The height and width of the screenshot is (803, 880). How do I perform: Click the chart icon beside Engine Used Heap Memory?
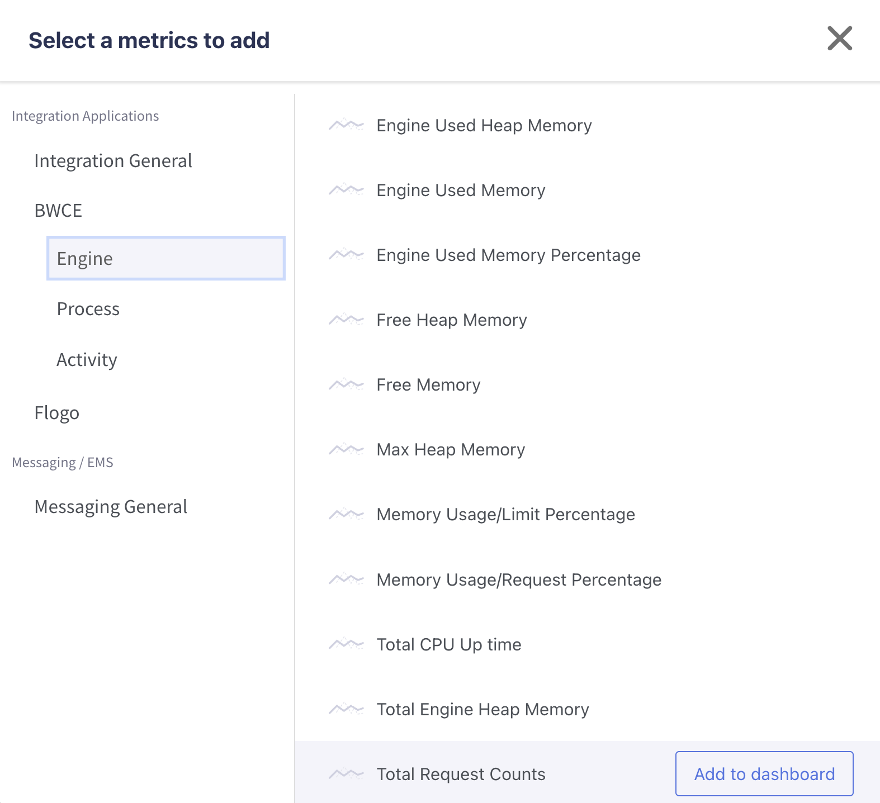[346, 125]
